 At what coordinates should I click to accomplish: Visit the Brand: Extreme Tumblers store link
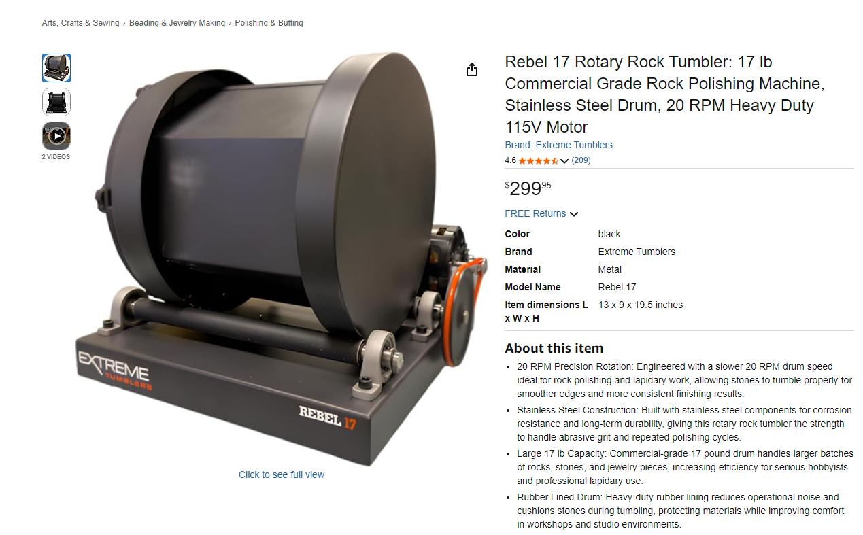click(x=558, y=145)
